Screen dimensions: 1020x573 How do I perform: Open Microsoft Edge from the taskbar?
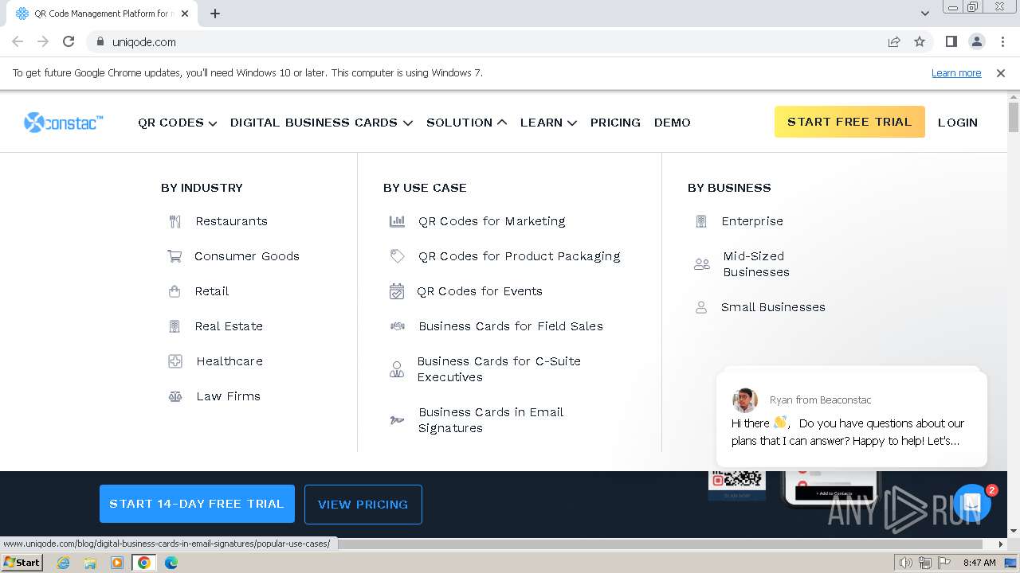(171, 563)
